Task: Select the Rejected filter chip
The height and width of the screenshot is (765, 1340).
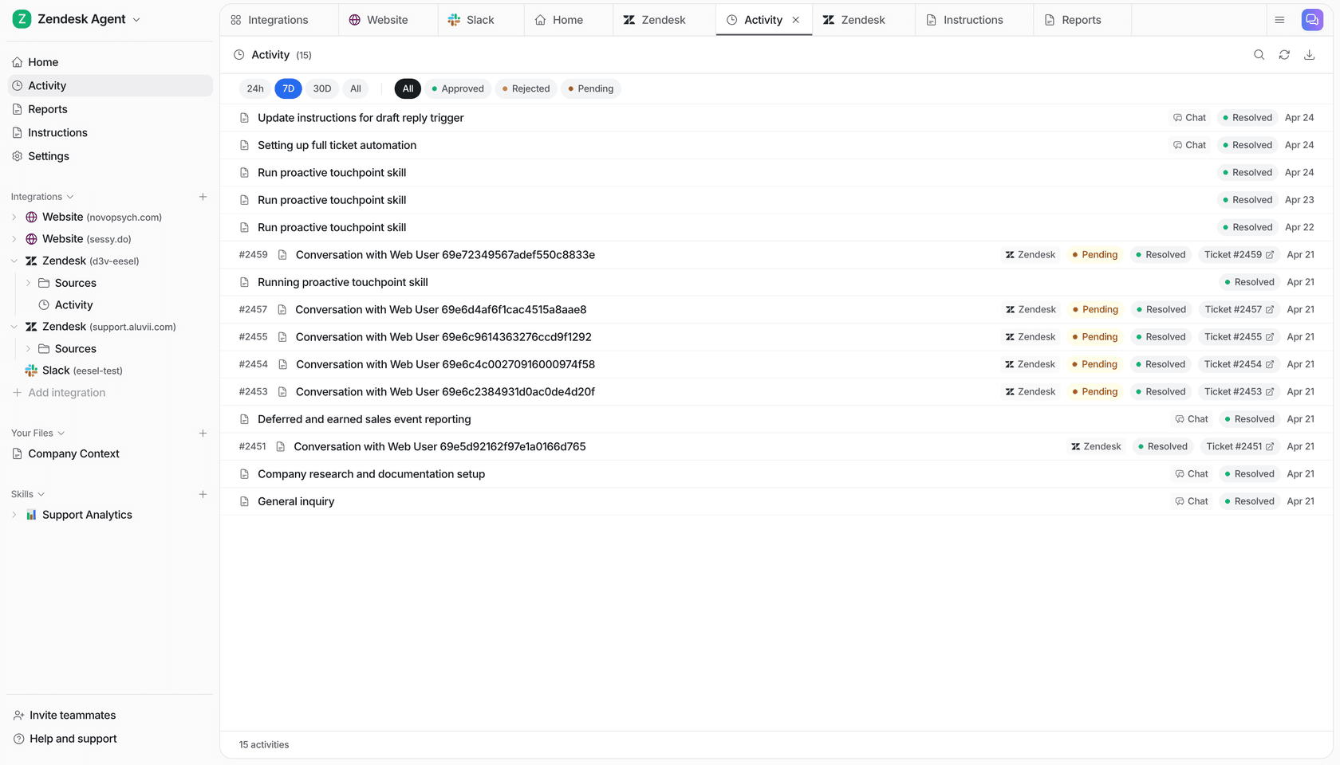Action: point(525,88)
